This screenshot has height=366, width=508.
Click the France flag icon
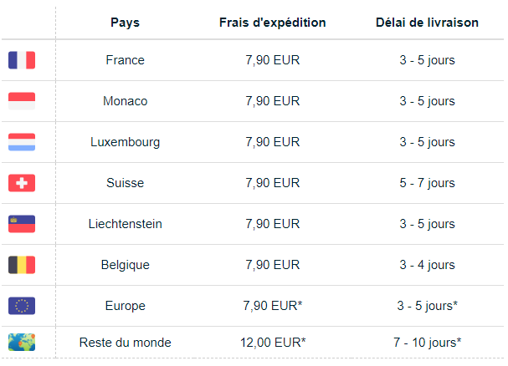[22, 60]
